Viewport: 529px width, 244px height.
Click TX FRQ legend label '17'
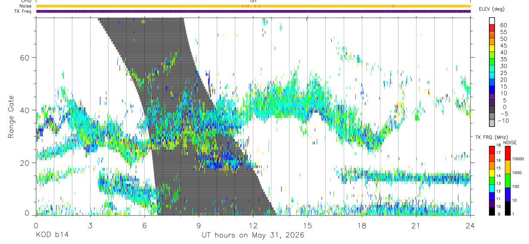click(x=498, y=153)
